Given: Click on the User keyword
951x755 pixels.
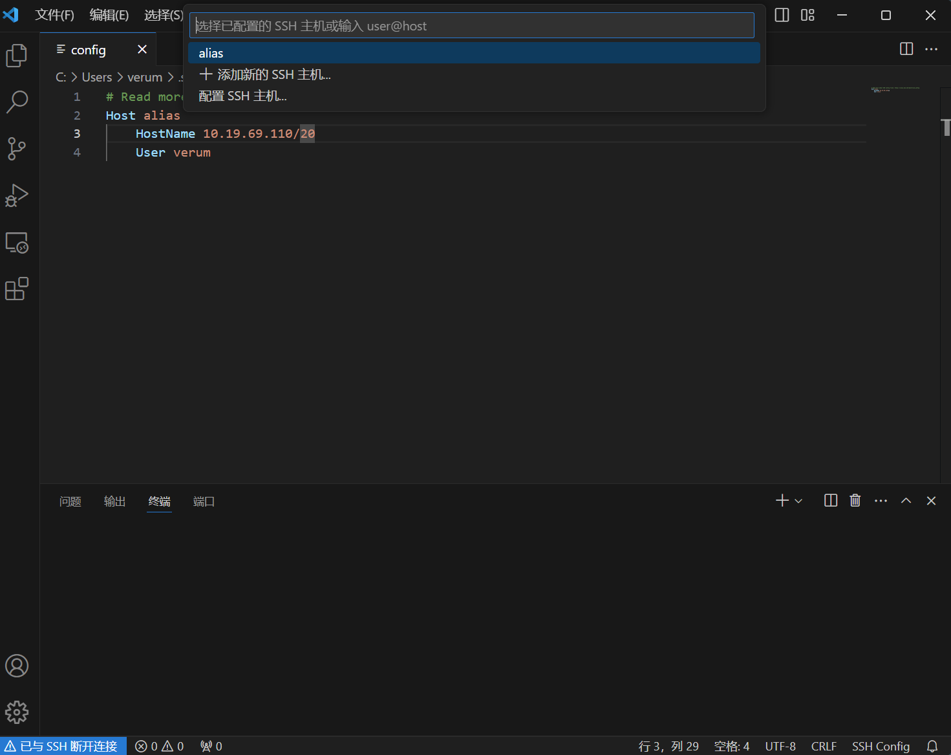Looking at the screenshot, I should [x=151, y=153].
